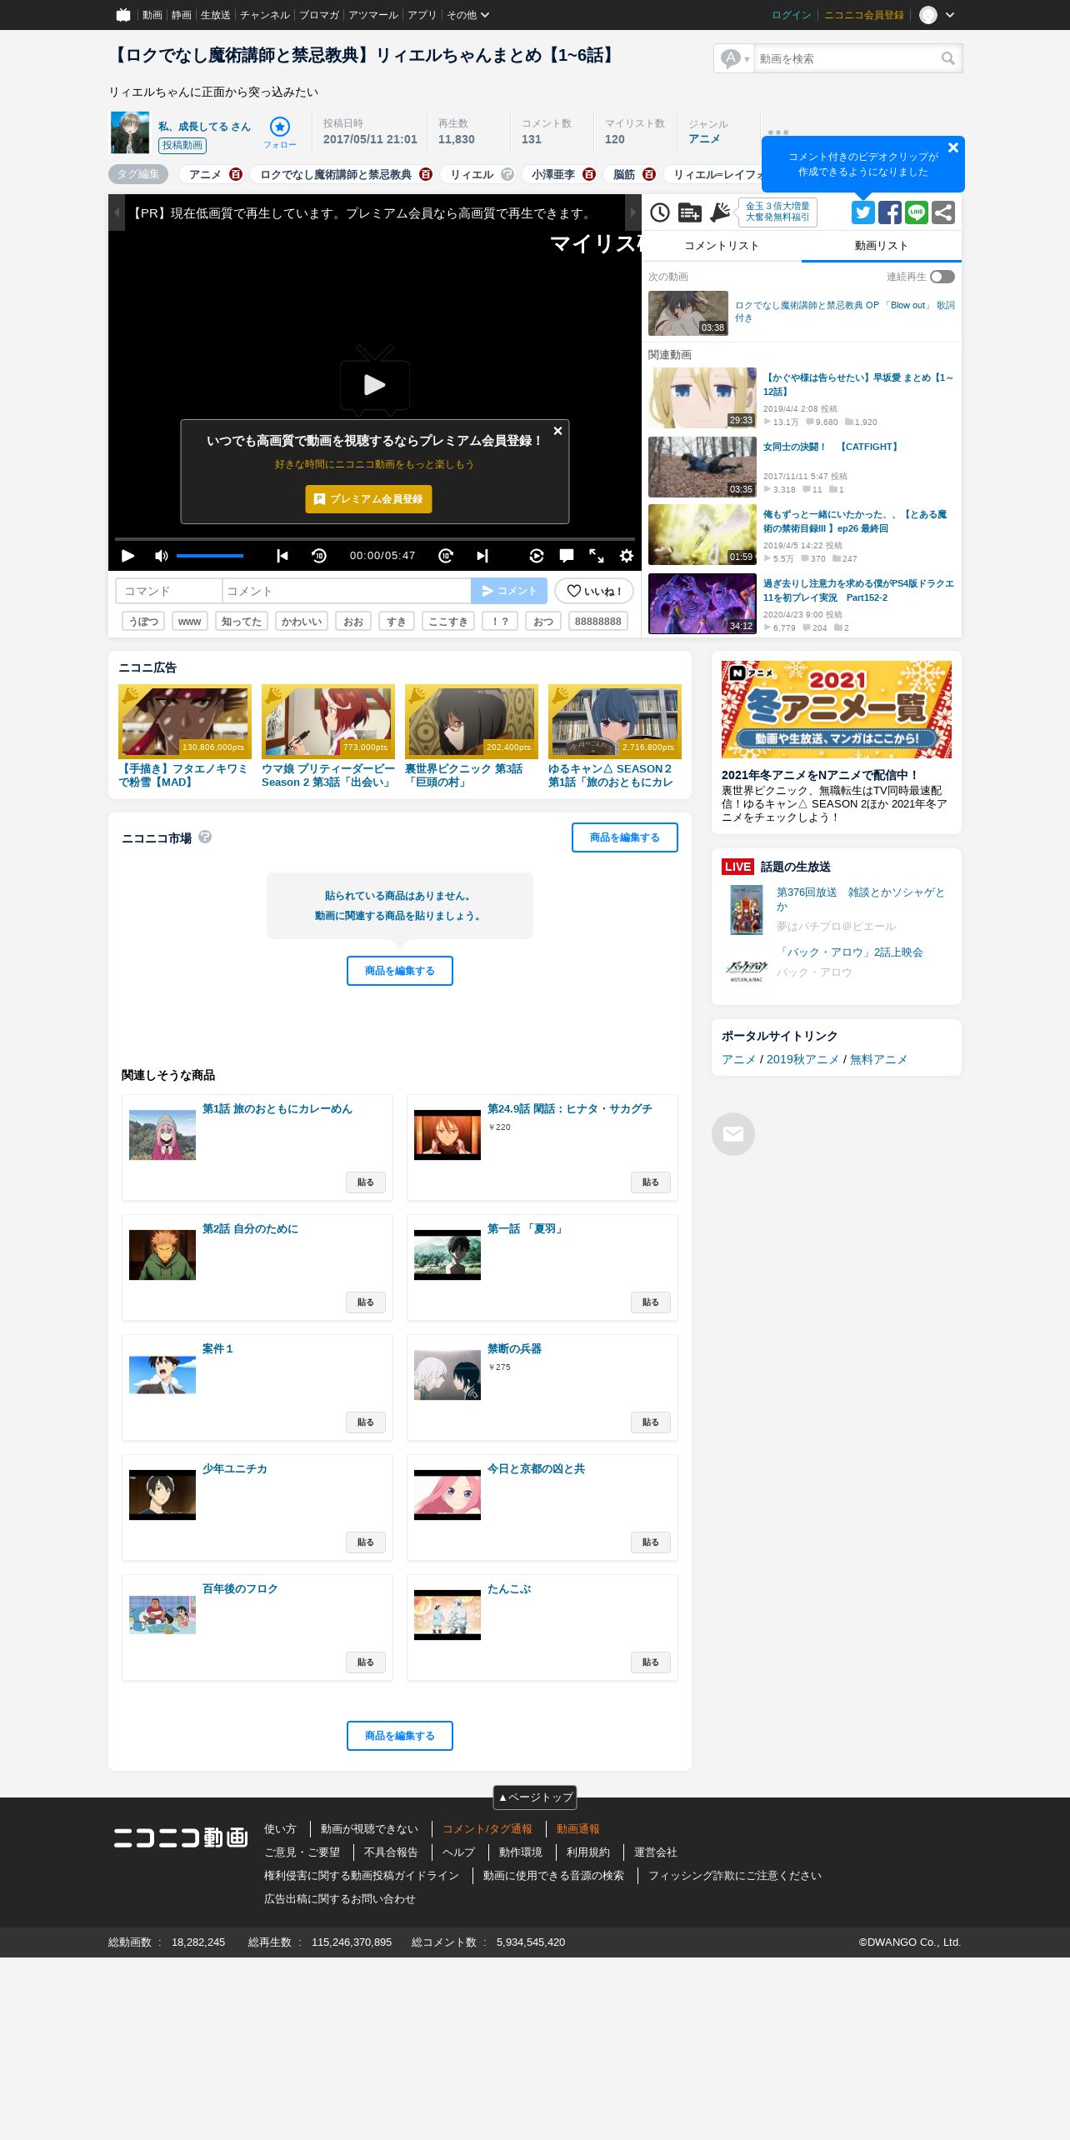The height and width of the screenshot is (2140, 1070).
Task: Share the video on Facebook
Action: tap(890, 212)
